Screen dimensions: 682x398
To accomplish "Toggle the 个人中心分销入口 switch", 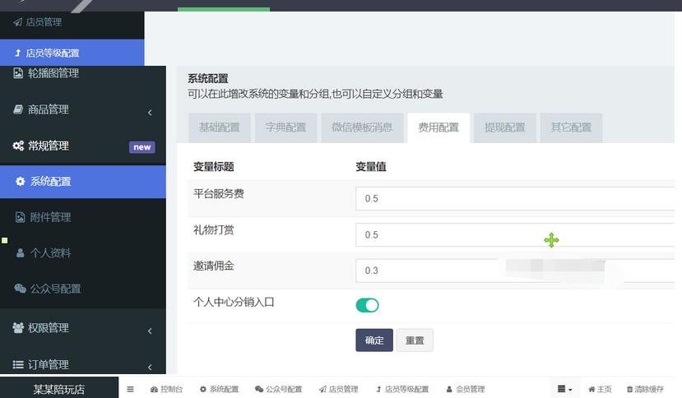I will [367, 305].
